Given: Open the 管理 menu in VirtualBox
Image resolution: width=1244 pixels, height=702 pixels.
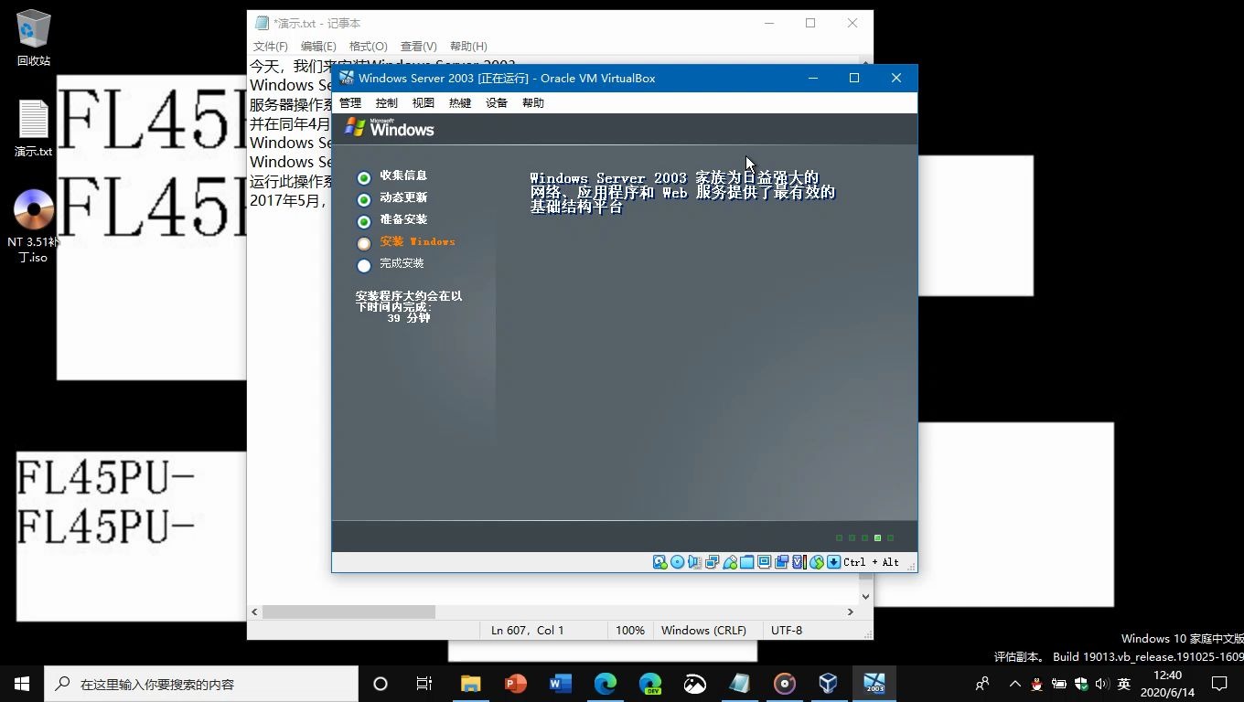Looking at the screenshot, I should [350, 102].
